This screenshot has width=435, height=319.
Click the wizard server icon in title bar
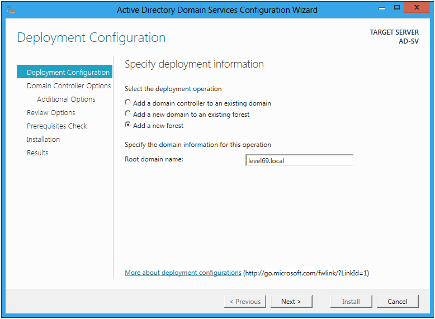11,9
